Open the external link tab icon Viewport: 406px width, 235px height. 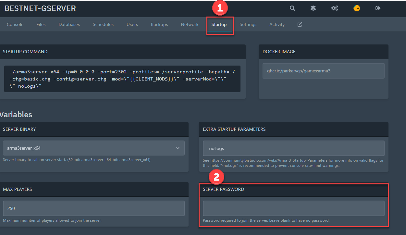(x=300, y=24)
